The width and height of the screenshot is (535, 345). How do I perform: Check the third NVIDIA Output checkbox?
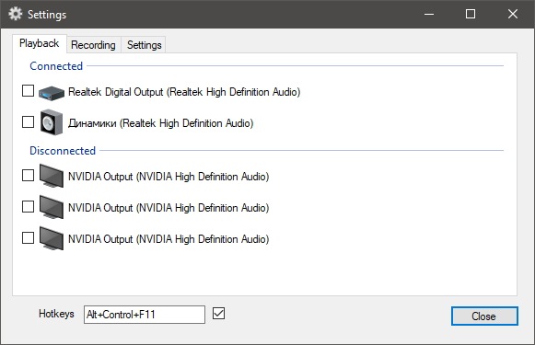click(x=28, y=238)
